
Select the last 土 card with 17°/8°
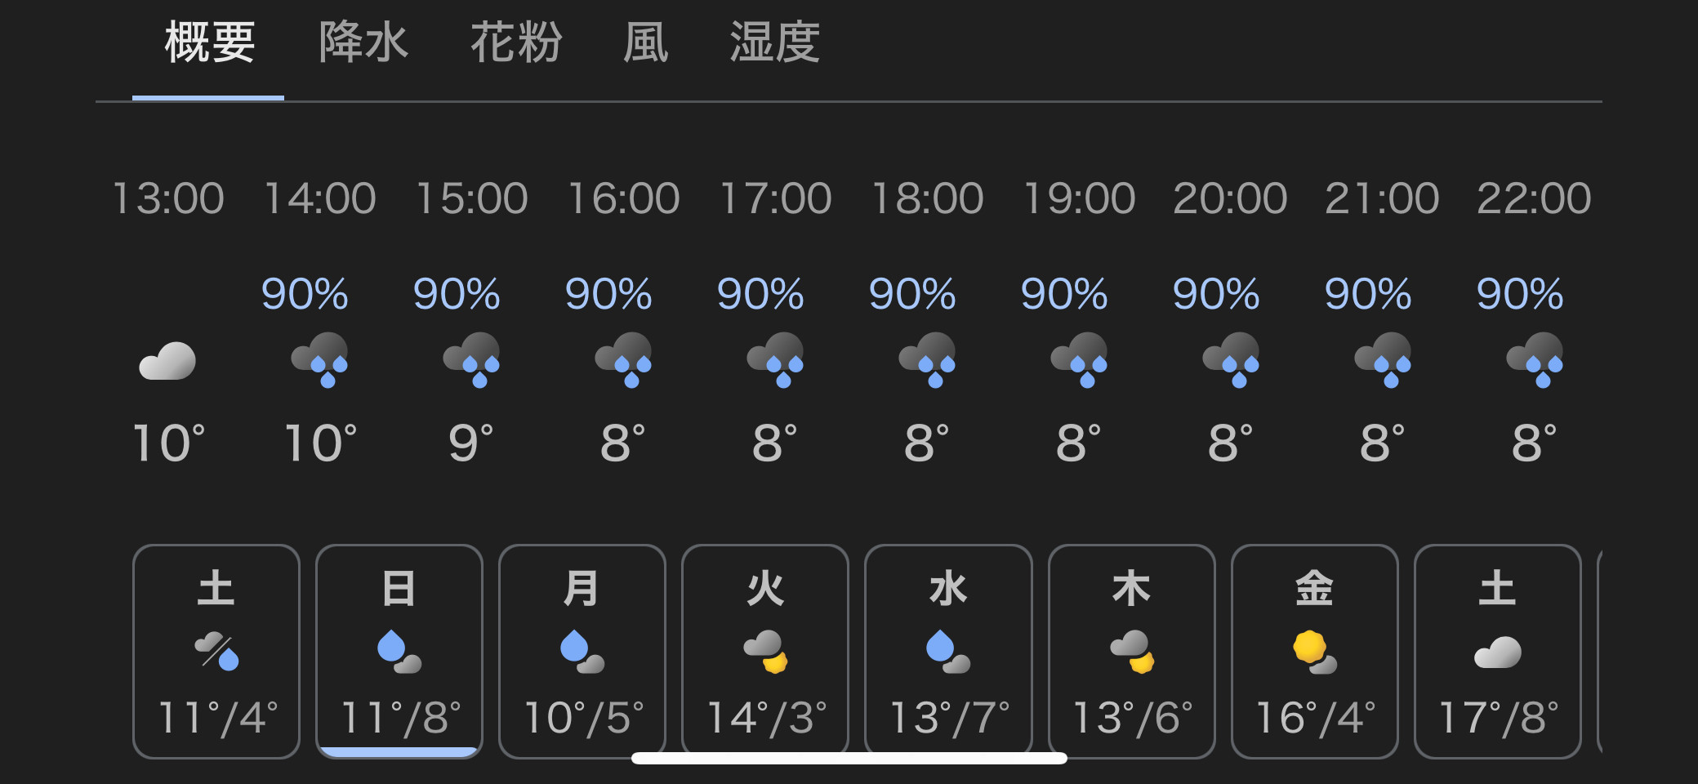click(x=1497, y=651)
